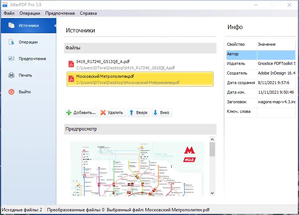Click path C:\Users\DTore\Desktop\0419_R17240_G513QE_A.pdf
The height and width of the screenshot is (215, 299).
point(126,68)
